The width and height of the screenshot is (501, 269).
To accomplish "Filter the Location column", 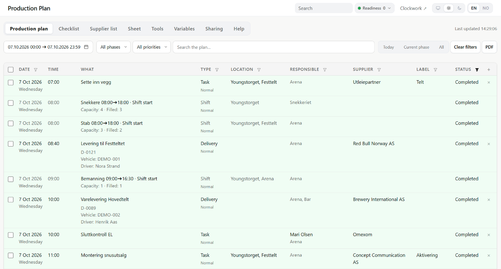I will 259,70.
